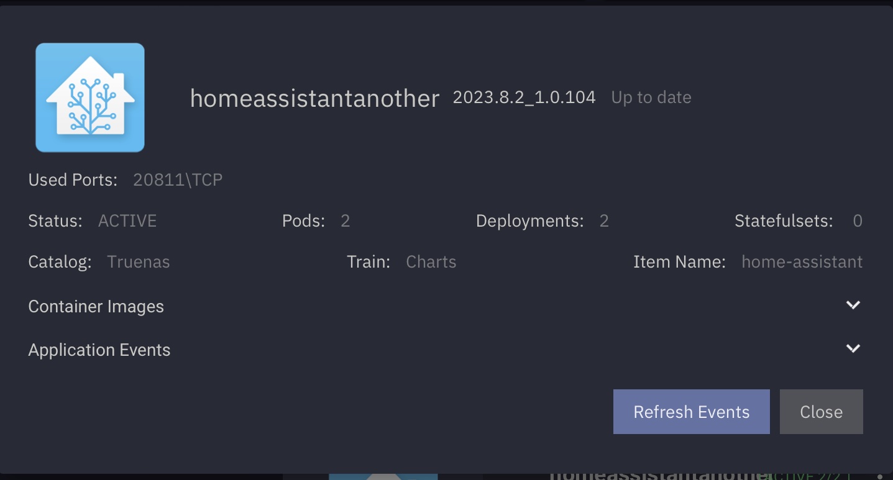Click the Used Ports field label

[x=73, y=180]
